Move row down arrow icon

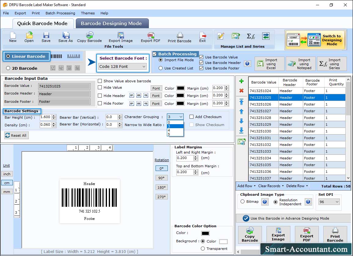[241, 121]
